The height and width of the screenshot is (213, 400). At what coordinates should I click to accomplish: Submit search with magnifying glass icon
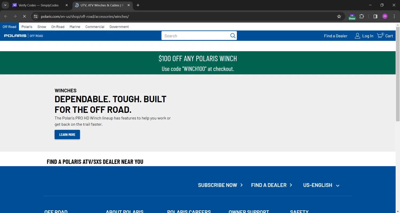pyautogui.click(x=233, y=36)
